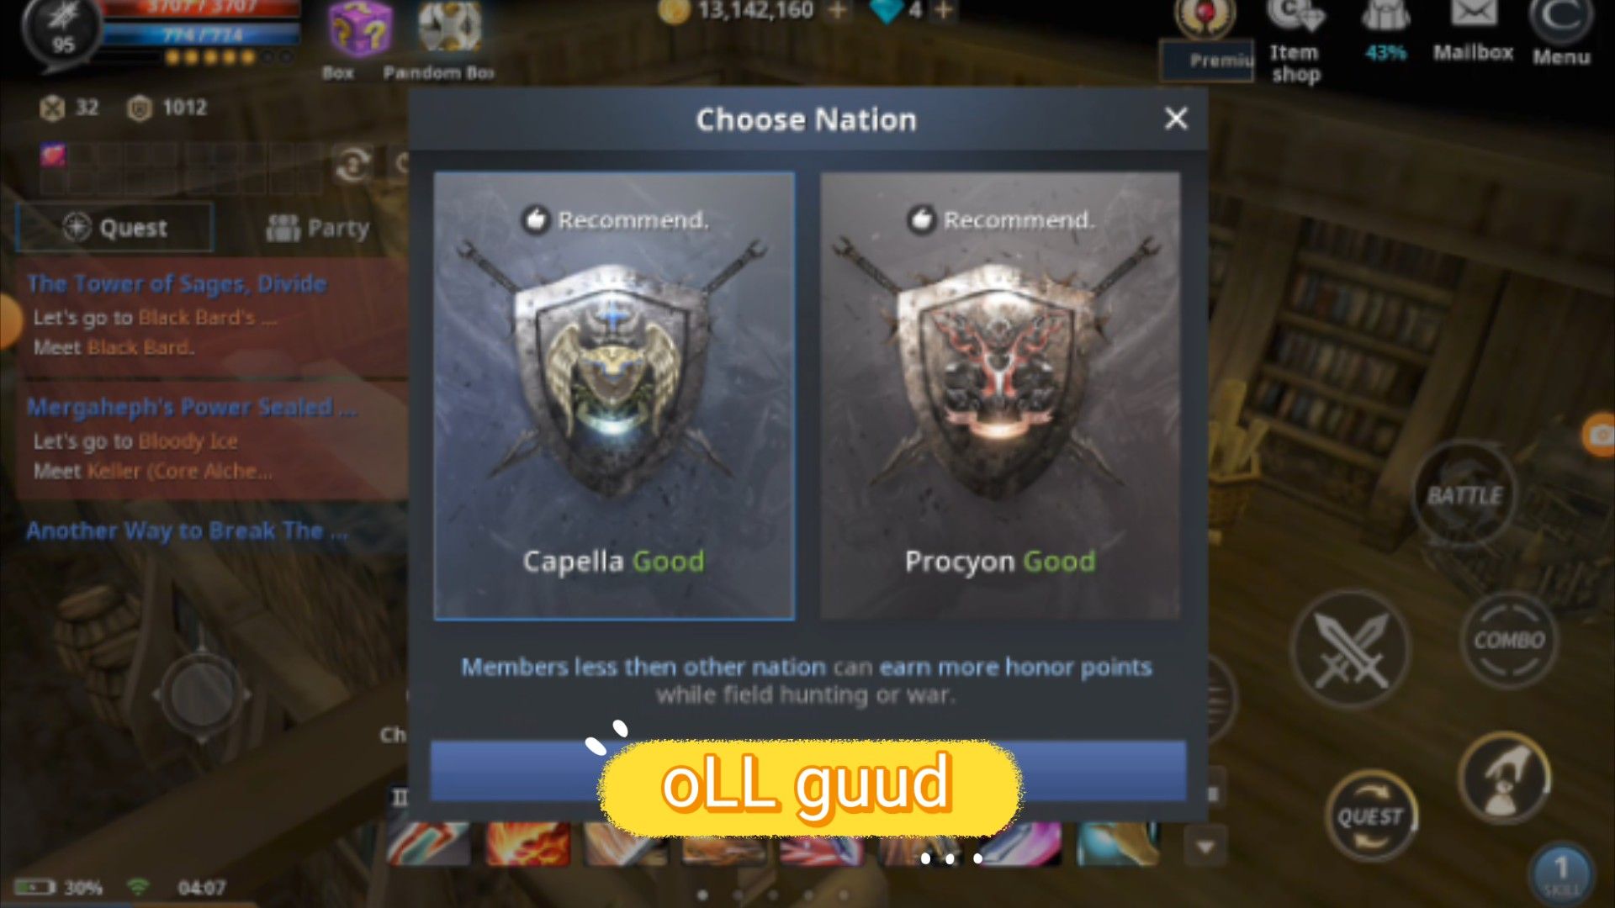Open the Mailbox
The height and width of the screenshot is (908, 1615).
pos(1473,32)
